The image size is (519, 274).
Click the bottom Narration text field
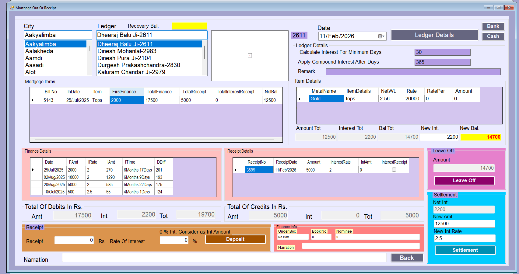pos(224,258)
